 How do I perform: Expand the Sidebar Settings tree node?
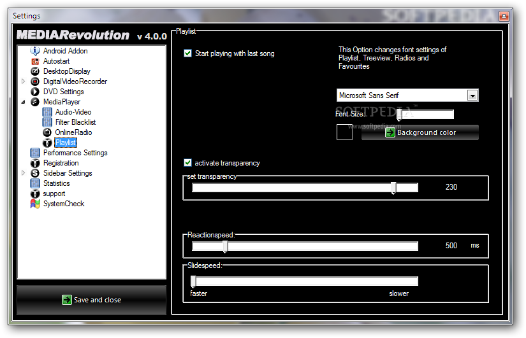tap(23, 173)
